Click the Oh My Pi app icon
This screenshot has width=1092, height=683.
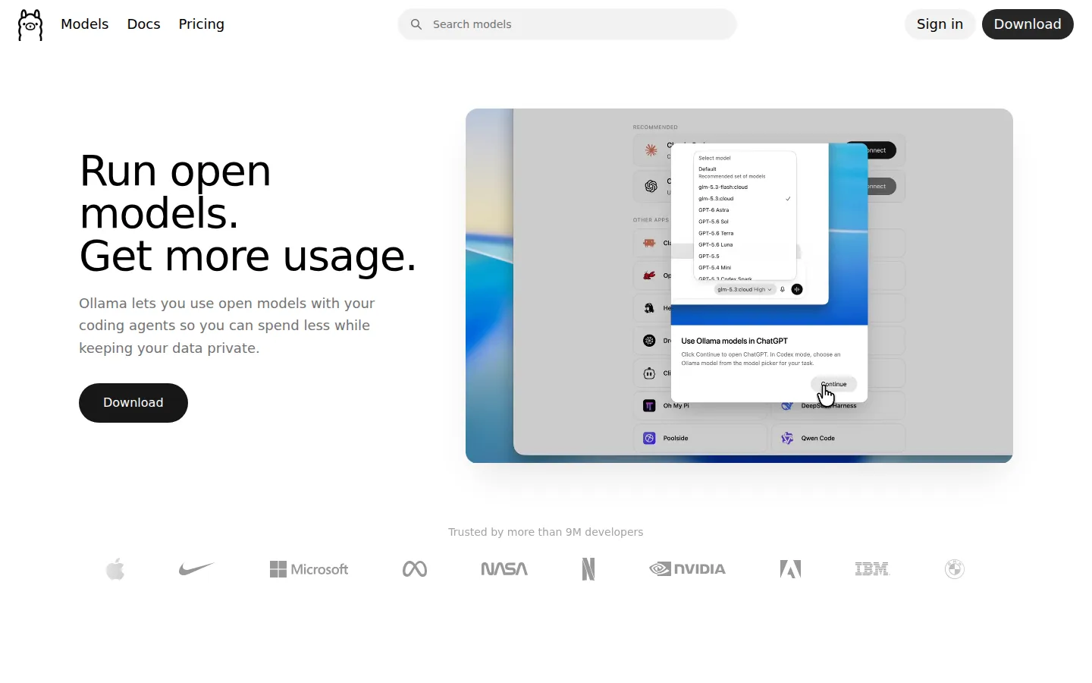(x=649, y=405)
